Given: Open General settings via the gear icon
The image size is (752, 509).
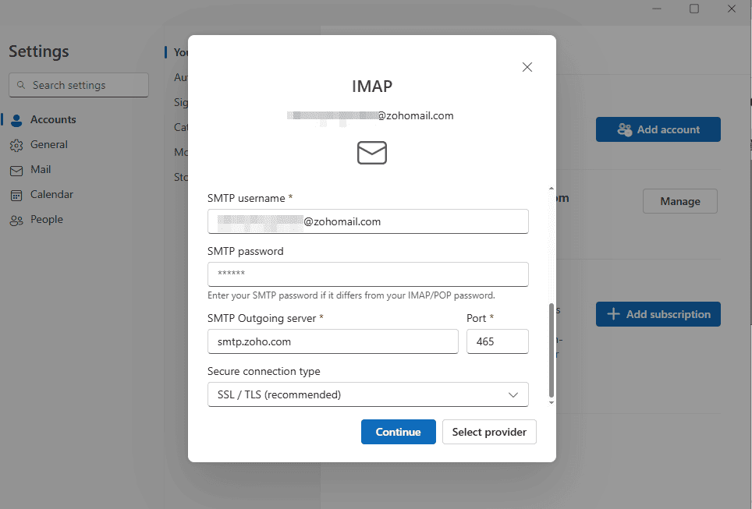Looking at the screenshot, I should [x=16, y=145].
